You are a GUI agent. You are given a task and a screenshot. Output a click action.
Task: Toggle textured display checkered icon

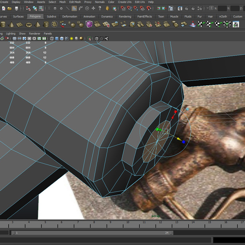67,39
